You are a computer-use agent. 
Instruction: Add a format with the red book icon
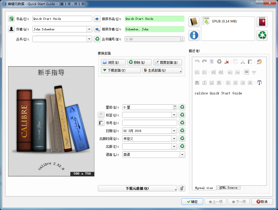coord(262,22)
